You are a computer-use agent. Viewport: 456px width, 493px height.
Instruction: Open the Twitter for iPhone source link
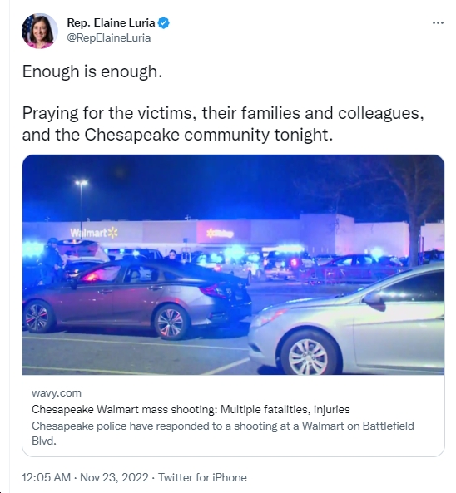(x=202, y=477)
